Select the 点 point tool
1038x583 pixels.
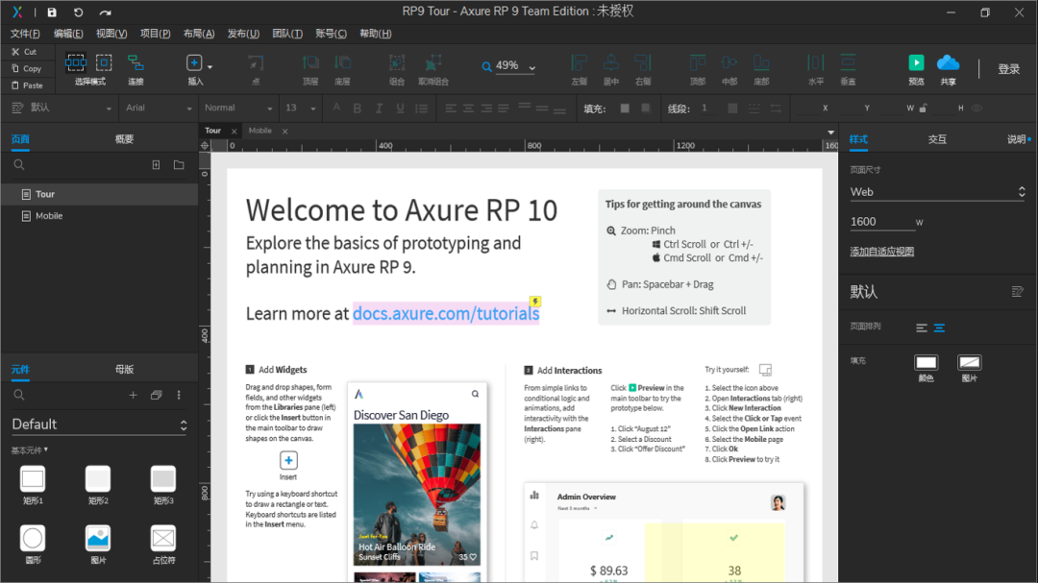pos(256,62)
